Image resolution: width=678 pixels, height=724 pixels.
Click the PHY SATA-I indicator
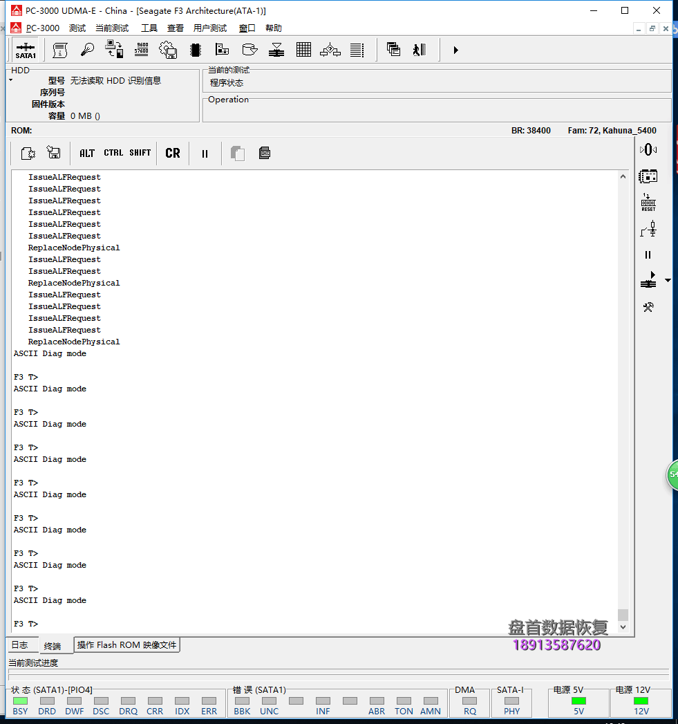point(512,701)
